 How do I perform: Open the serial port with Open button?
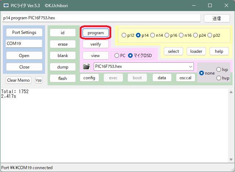24,56
